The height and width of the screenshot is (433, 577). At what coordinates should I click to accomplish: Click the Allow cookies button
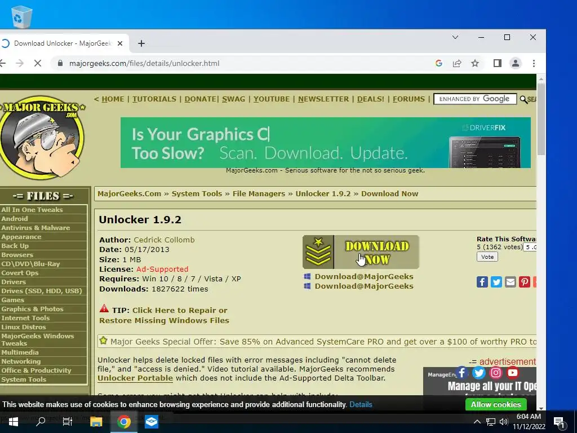coord(496,404)
